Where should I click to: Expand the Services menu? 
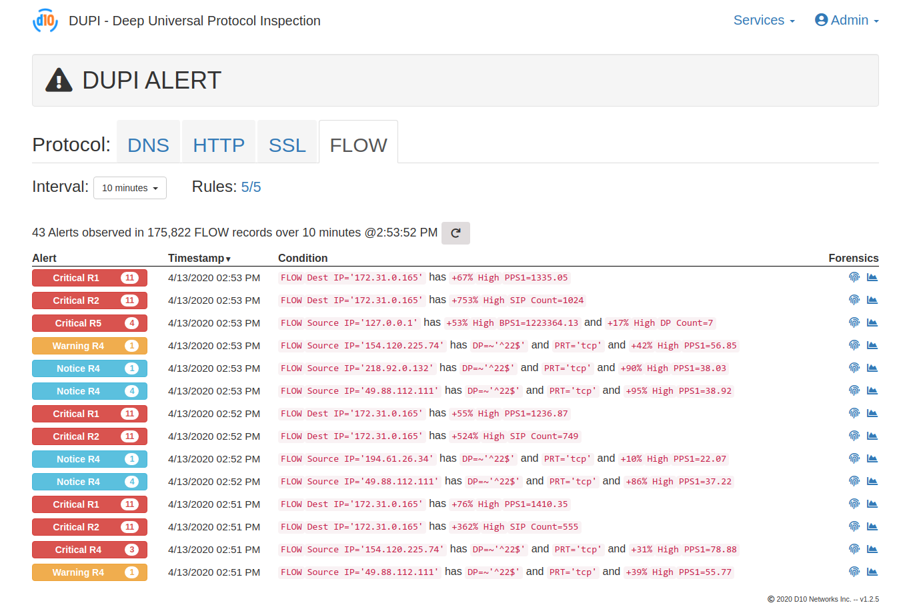(x=764, y=21)
